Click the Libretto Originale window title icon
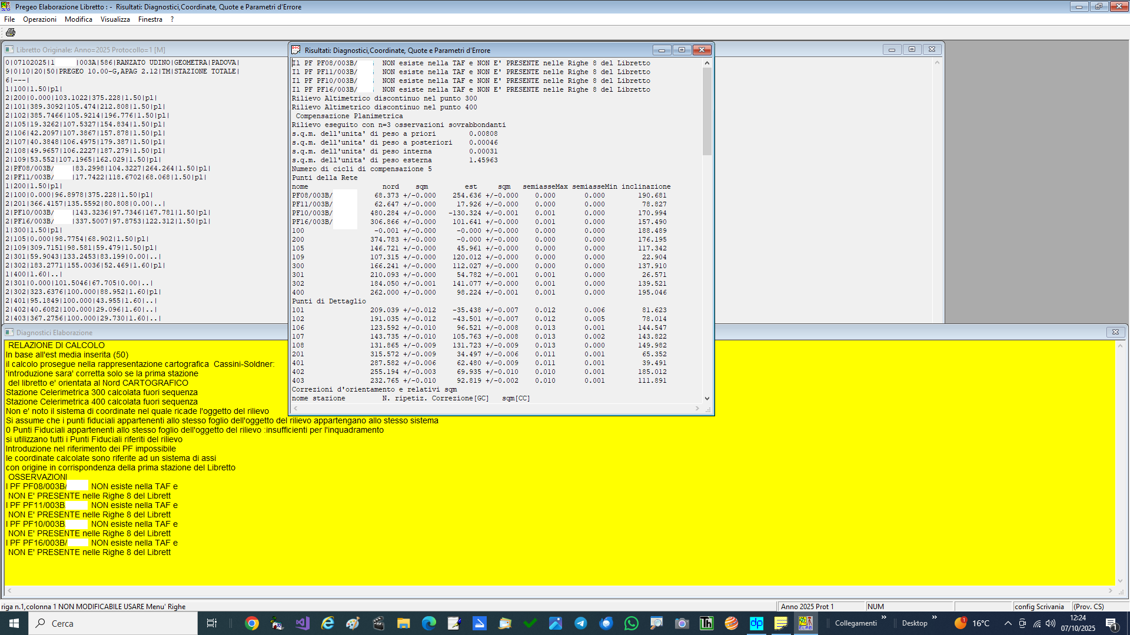 9,50
